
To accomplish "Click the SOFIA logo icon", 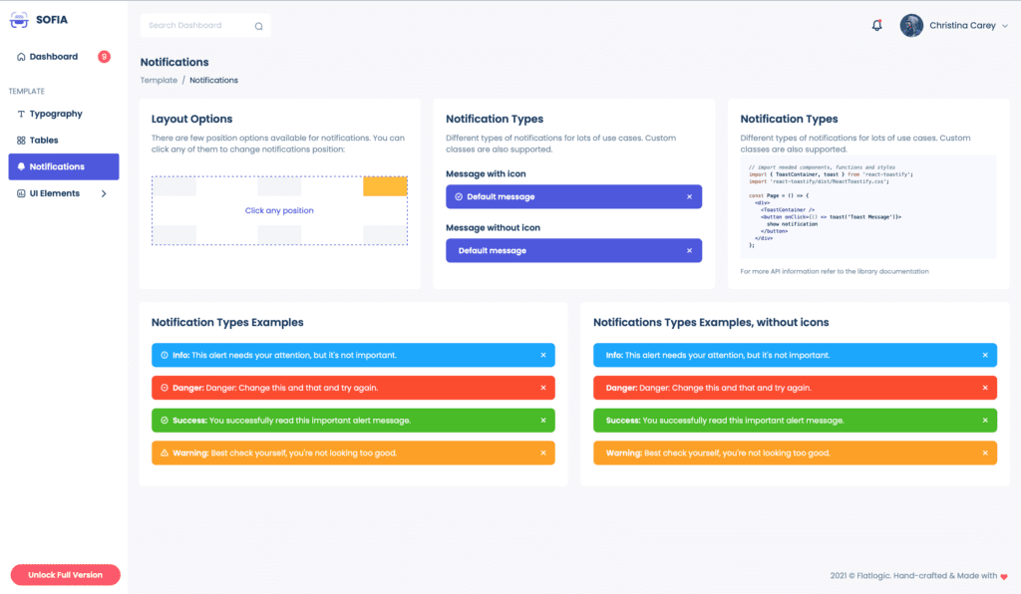I will (x=19, y=20).
